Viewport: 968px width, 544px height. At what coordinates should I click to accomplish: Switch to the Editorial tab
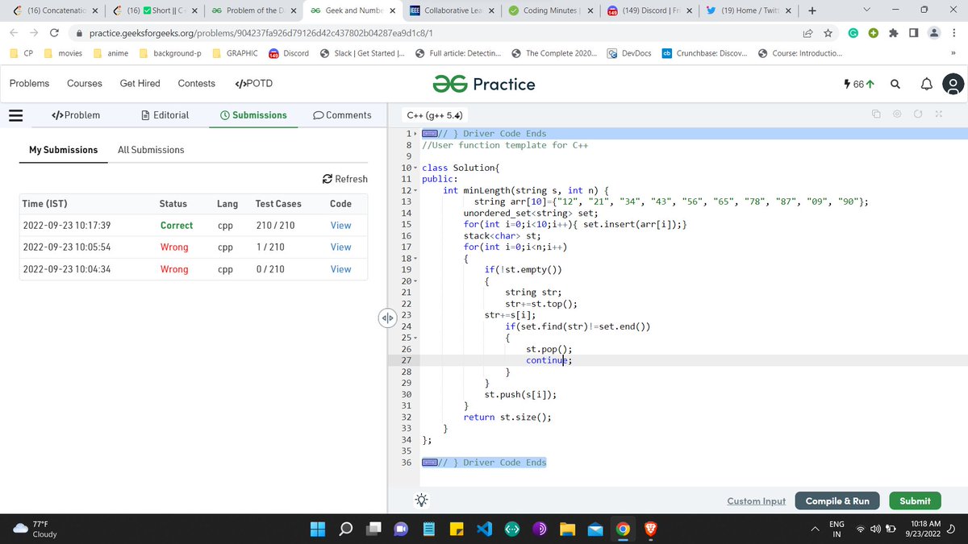point(165,115)
